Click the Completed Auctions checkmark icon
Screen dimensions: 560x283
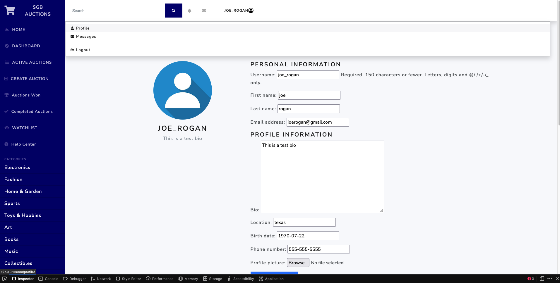[6, 111]
